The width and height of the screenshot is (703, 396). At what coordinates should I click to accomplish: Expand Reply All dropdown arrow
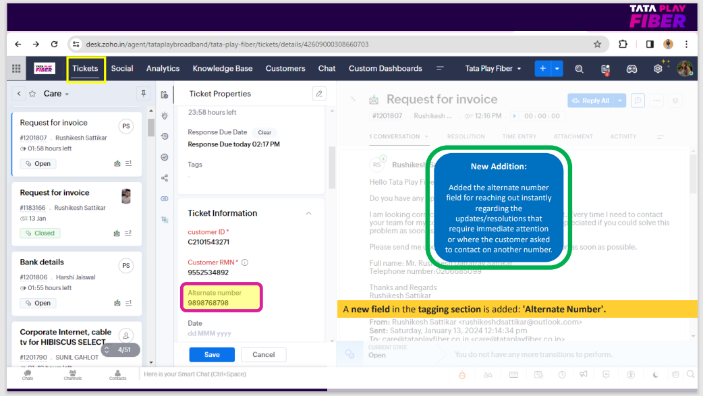click(x=620, y=101)
